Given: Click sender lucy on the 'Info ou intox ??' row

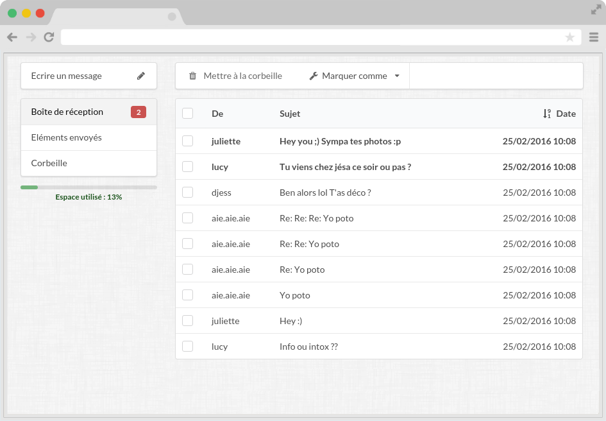Looking at the screenshot, I should pos(219,347).
